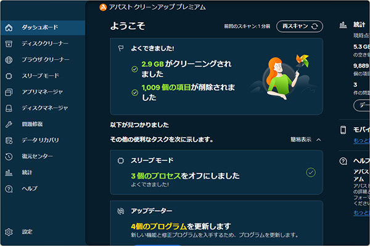Click the 前回のスキャン:1分前 text
The height and width of the screenshot is (246, 370).
pos(247,26)
